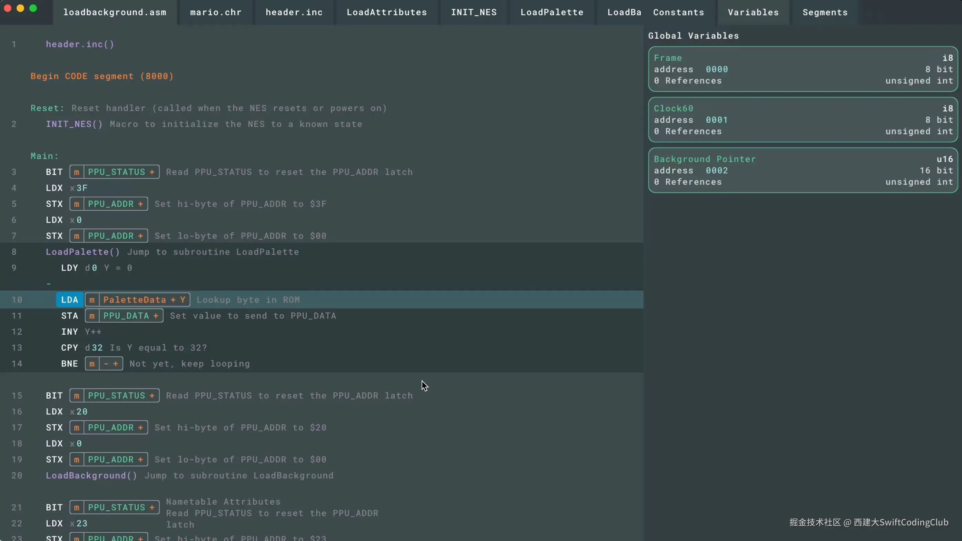Click the plus icon after PPU_ADDR on line 19
The width and height of the screenshot is (962, 541).
[140, 460]
